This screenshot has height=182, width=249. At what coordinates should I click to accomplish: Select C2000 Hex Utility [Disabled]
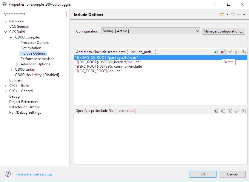pyautogui.click(x=37, y=75)
